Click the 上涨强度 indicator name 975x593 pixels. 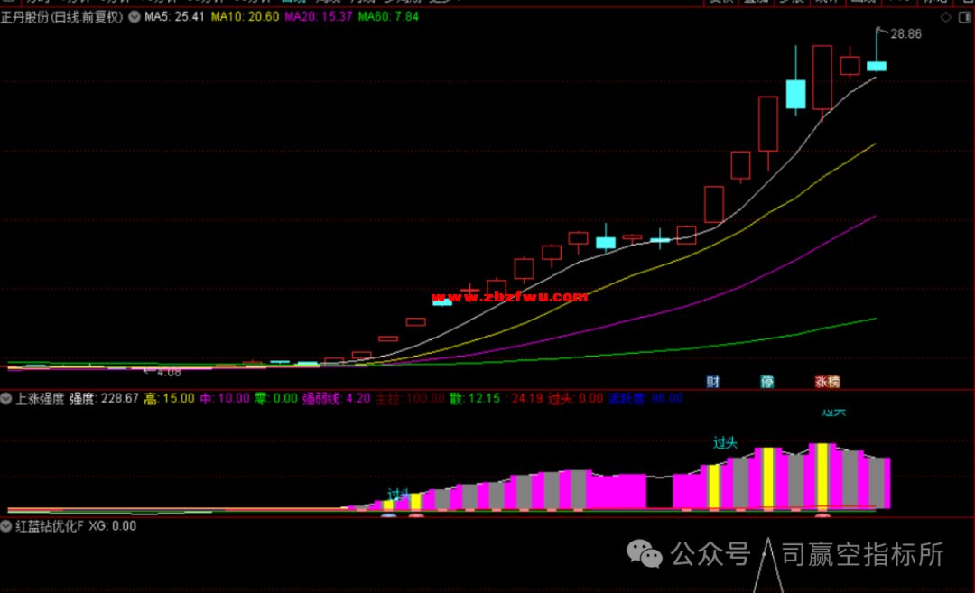click(40, 399)
